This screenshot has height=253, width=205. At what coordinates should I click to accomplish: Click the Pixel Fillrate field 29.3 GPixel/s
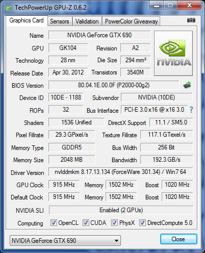click(x=72, y=135)
